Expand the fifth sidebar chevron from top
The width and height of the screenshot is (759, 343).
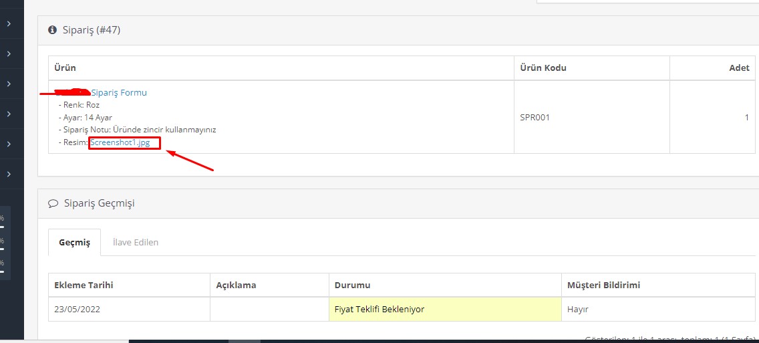click(9, 144)
